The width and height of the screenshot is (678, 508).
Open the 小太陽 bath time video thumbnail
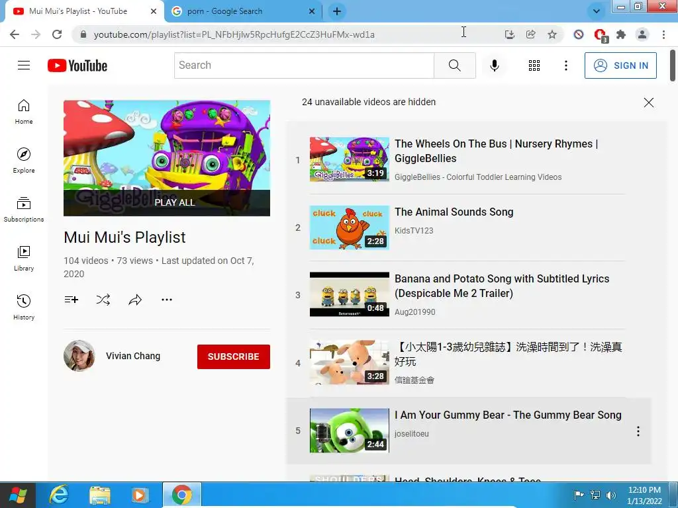point(350,362)
